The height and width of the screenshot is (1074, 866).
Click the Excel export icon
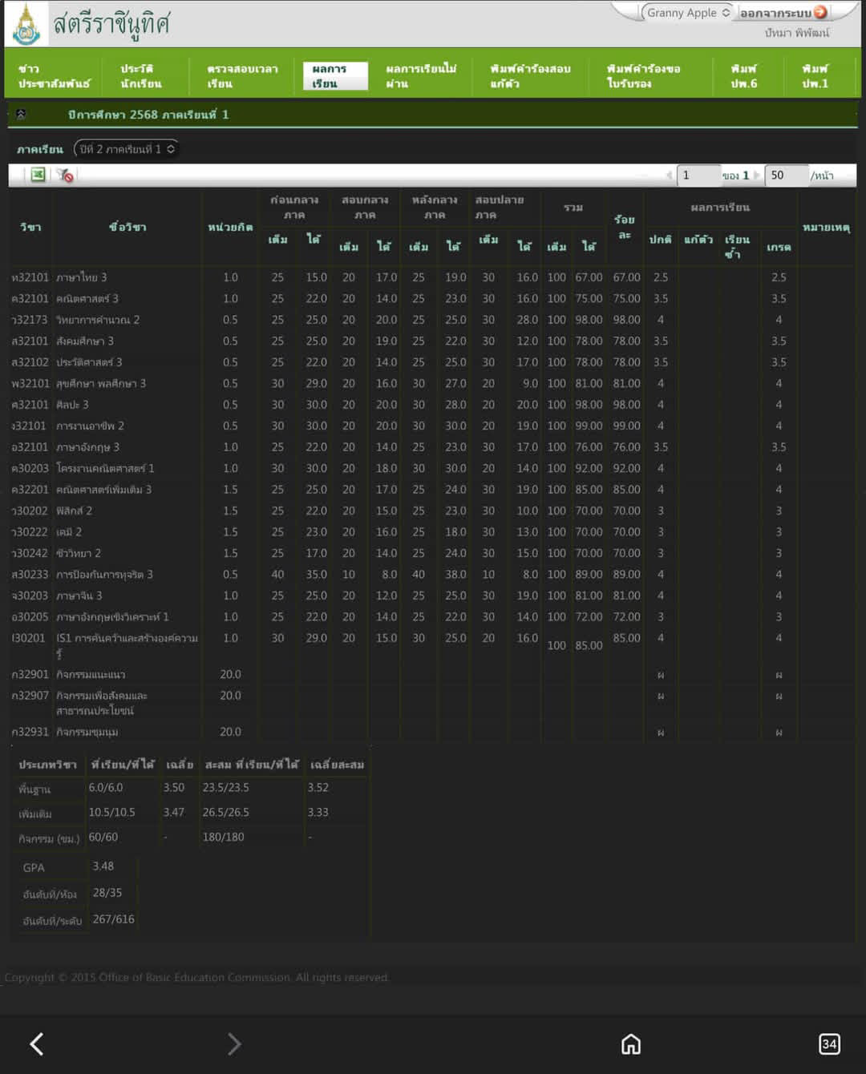[x=38, y=175]
